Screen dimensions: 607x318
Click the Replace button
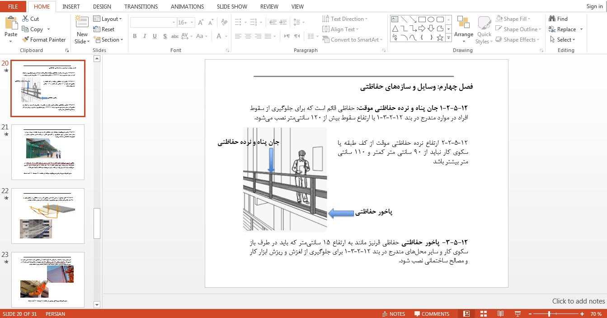[x=563, y=29]
